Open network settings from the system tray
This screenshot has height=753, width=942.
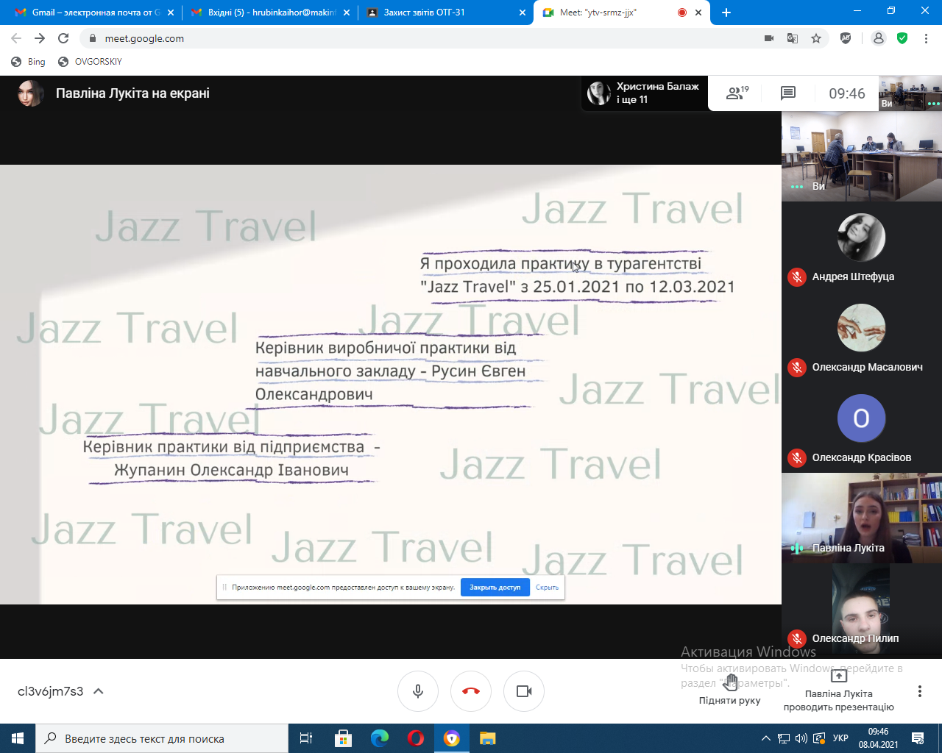pos(784,738)
